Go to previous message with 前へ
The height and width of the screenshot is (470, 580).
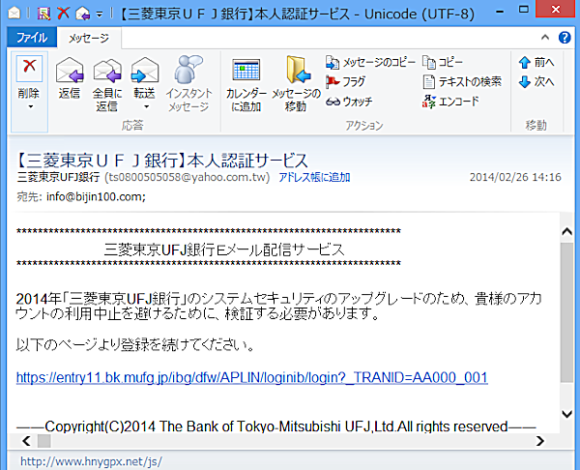click(x=536, y=62)
